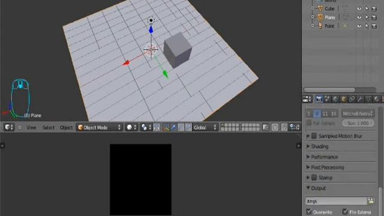This screenshot has height=216, width=384.
Task: Toggle manipulate center points button
Action: point(157,127)
